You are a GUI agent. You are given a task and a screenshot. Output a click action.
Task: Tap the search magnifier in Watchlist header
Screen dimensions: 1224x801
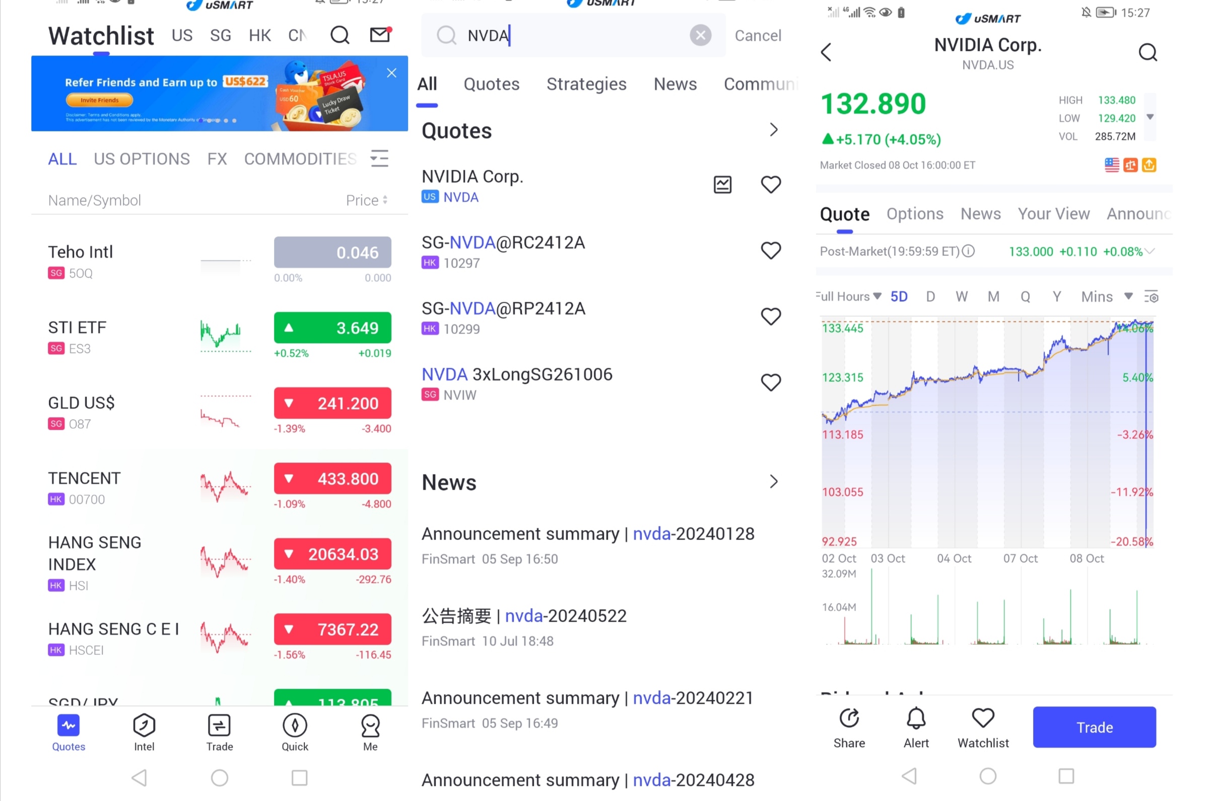pos(339,35)
